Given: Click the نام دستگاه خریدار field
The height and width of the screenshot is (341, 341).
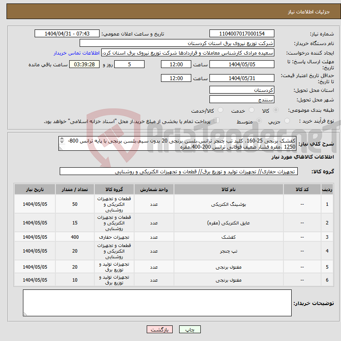Looking at the screenshot, I should [177, 43].
